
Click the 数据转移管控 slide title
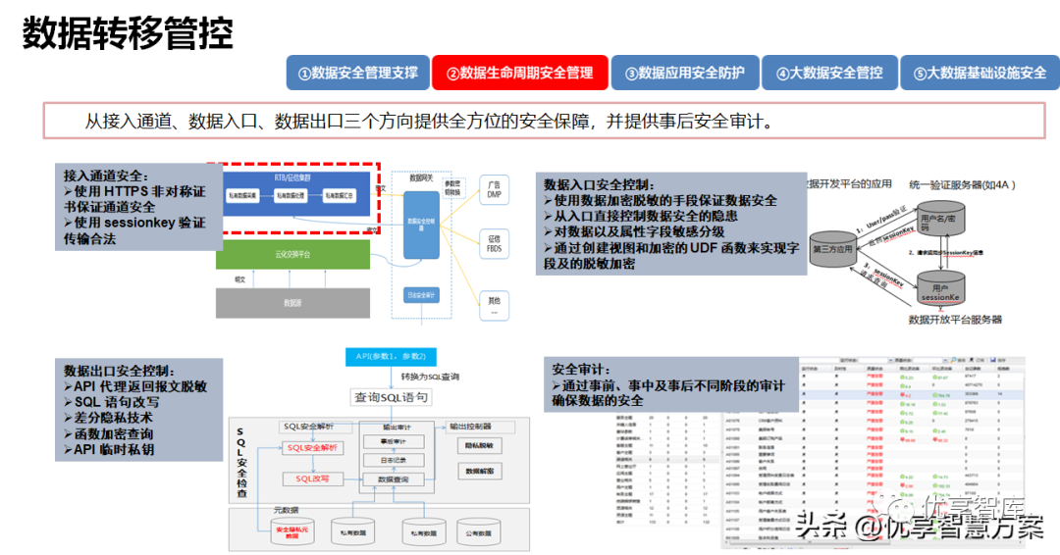pos(128,32)
